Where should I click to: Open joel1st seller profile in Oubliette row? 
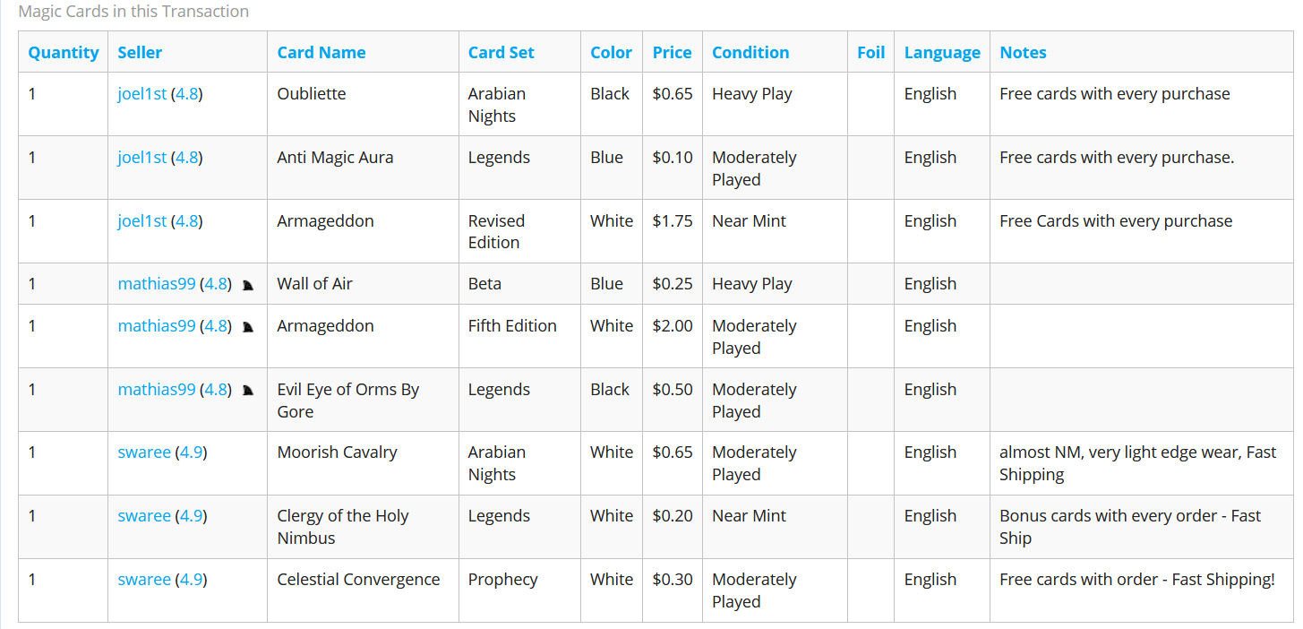coord(141,94)
